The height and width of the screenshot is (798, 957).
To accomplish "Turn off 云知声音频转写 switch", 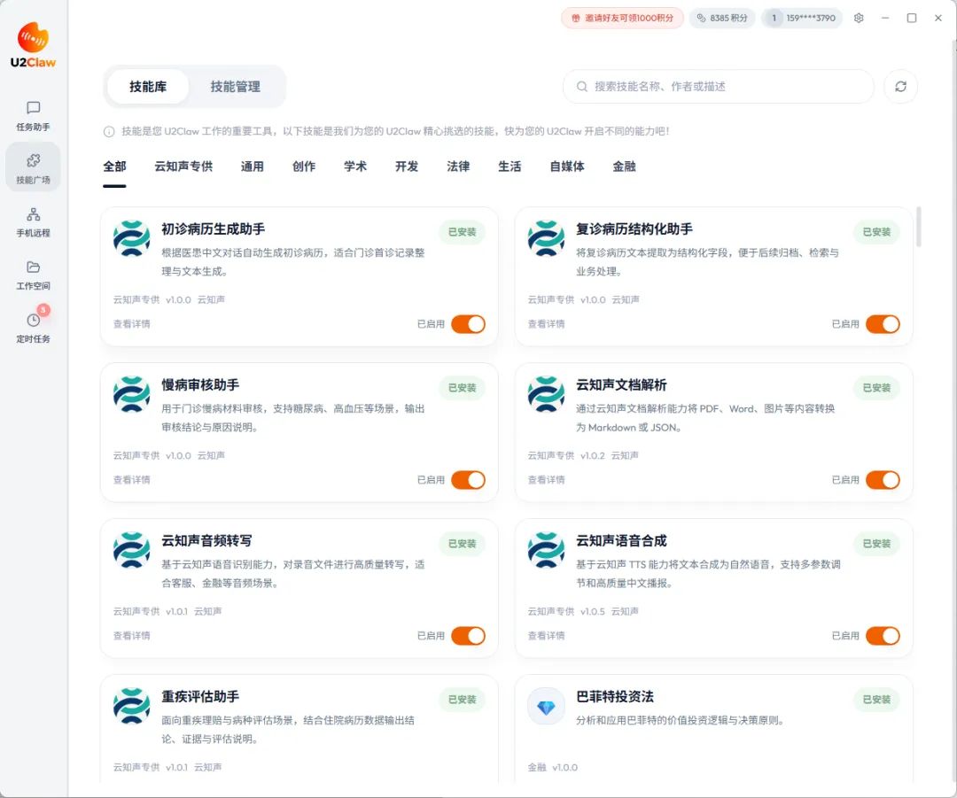I will [x=468, y=636].
